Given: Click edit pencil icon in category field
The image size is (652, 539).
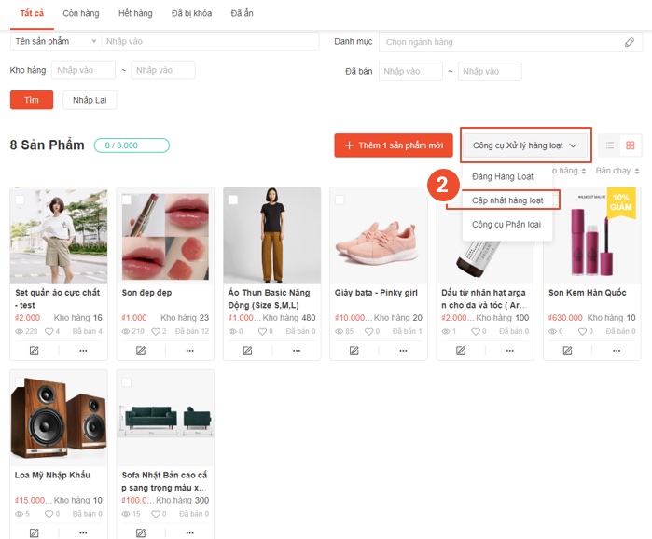Looking at the screenshot, I should [630, 42].
